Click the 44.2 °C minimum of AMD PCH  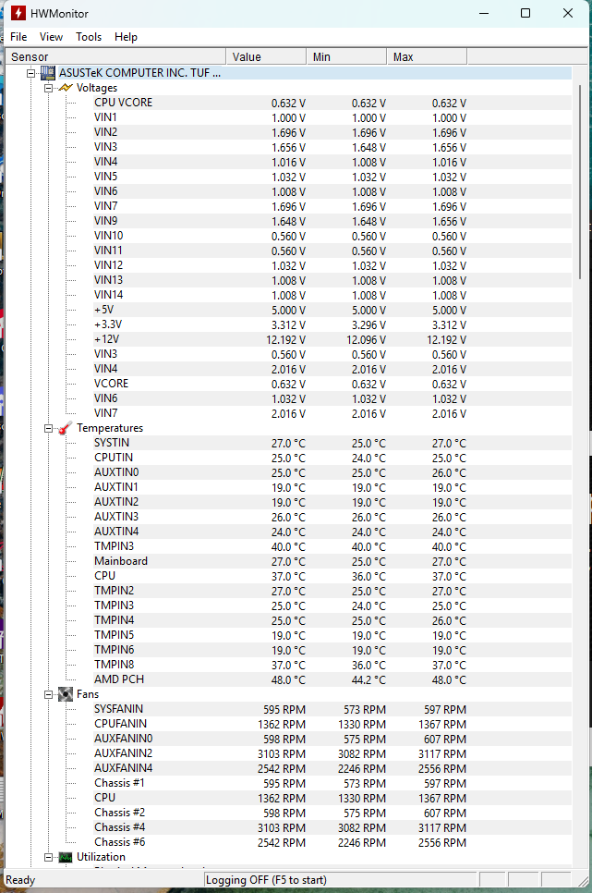(x=368, y=680)
